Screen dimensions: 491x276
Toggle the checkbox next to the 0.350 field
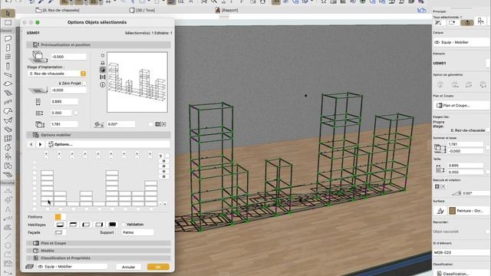76,113
